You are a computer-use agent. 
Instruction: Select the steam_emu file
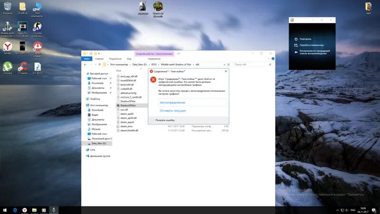[x=125, y=126]
